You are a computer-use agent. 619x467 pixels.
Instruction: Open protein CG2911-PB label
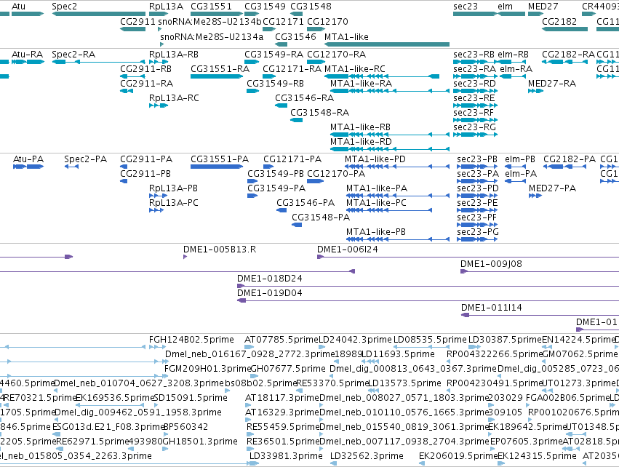point(145,174)
